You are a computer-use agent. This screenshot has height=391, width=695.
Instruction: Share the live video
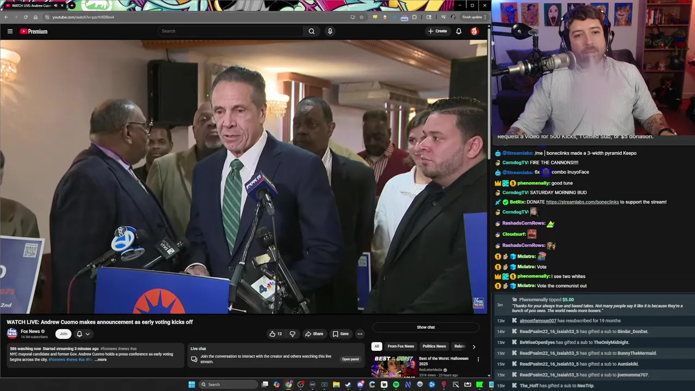(x=314, y=334)
